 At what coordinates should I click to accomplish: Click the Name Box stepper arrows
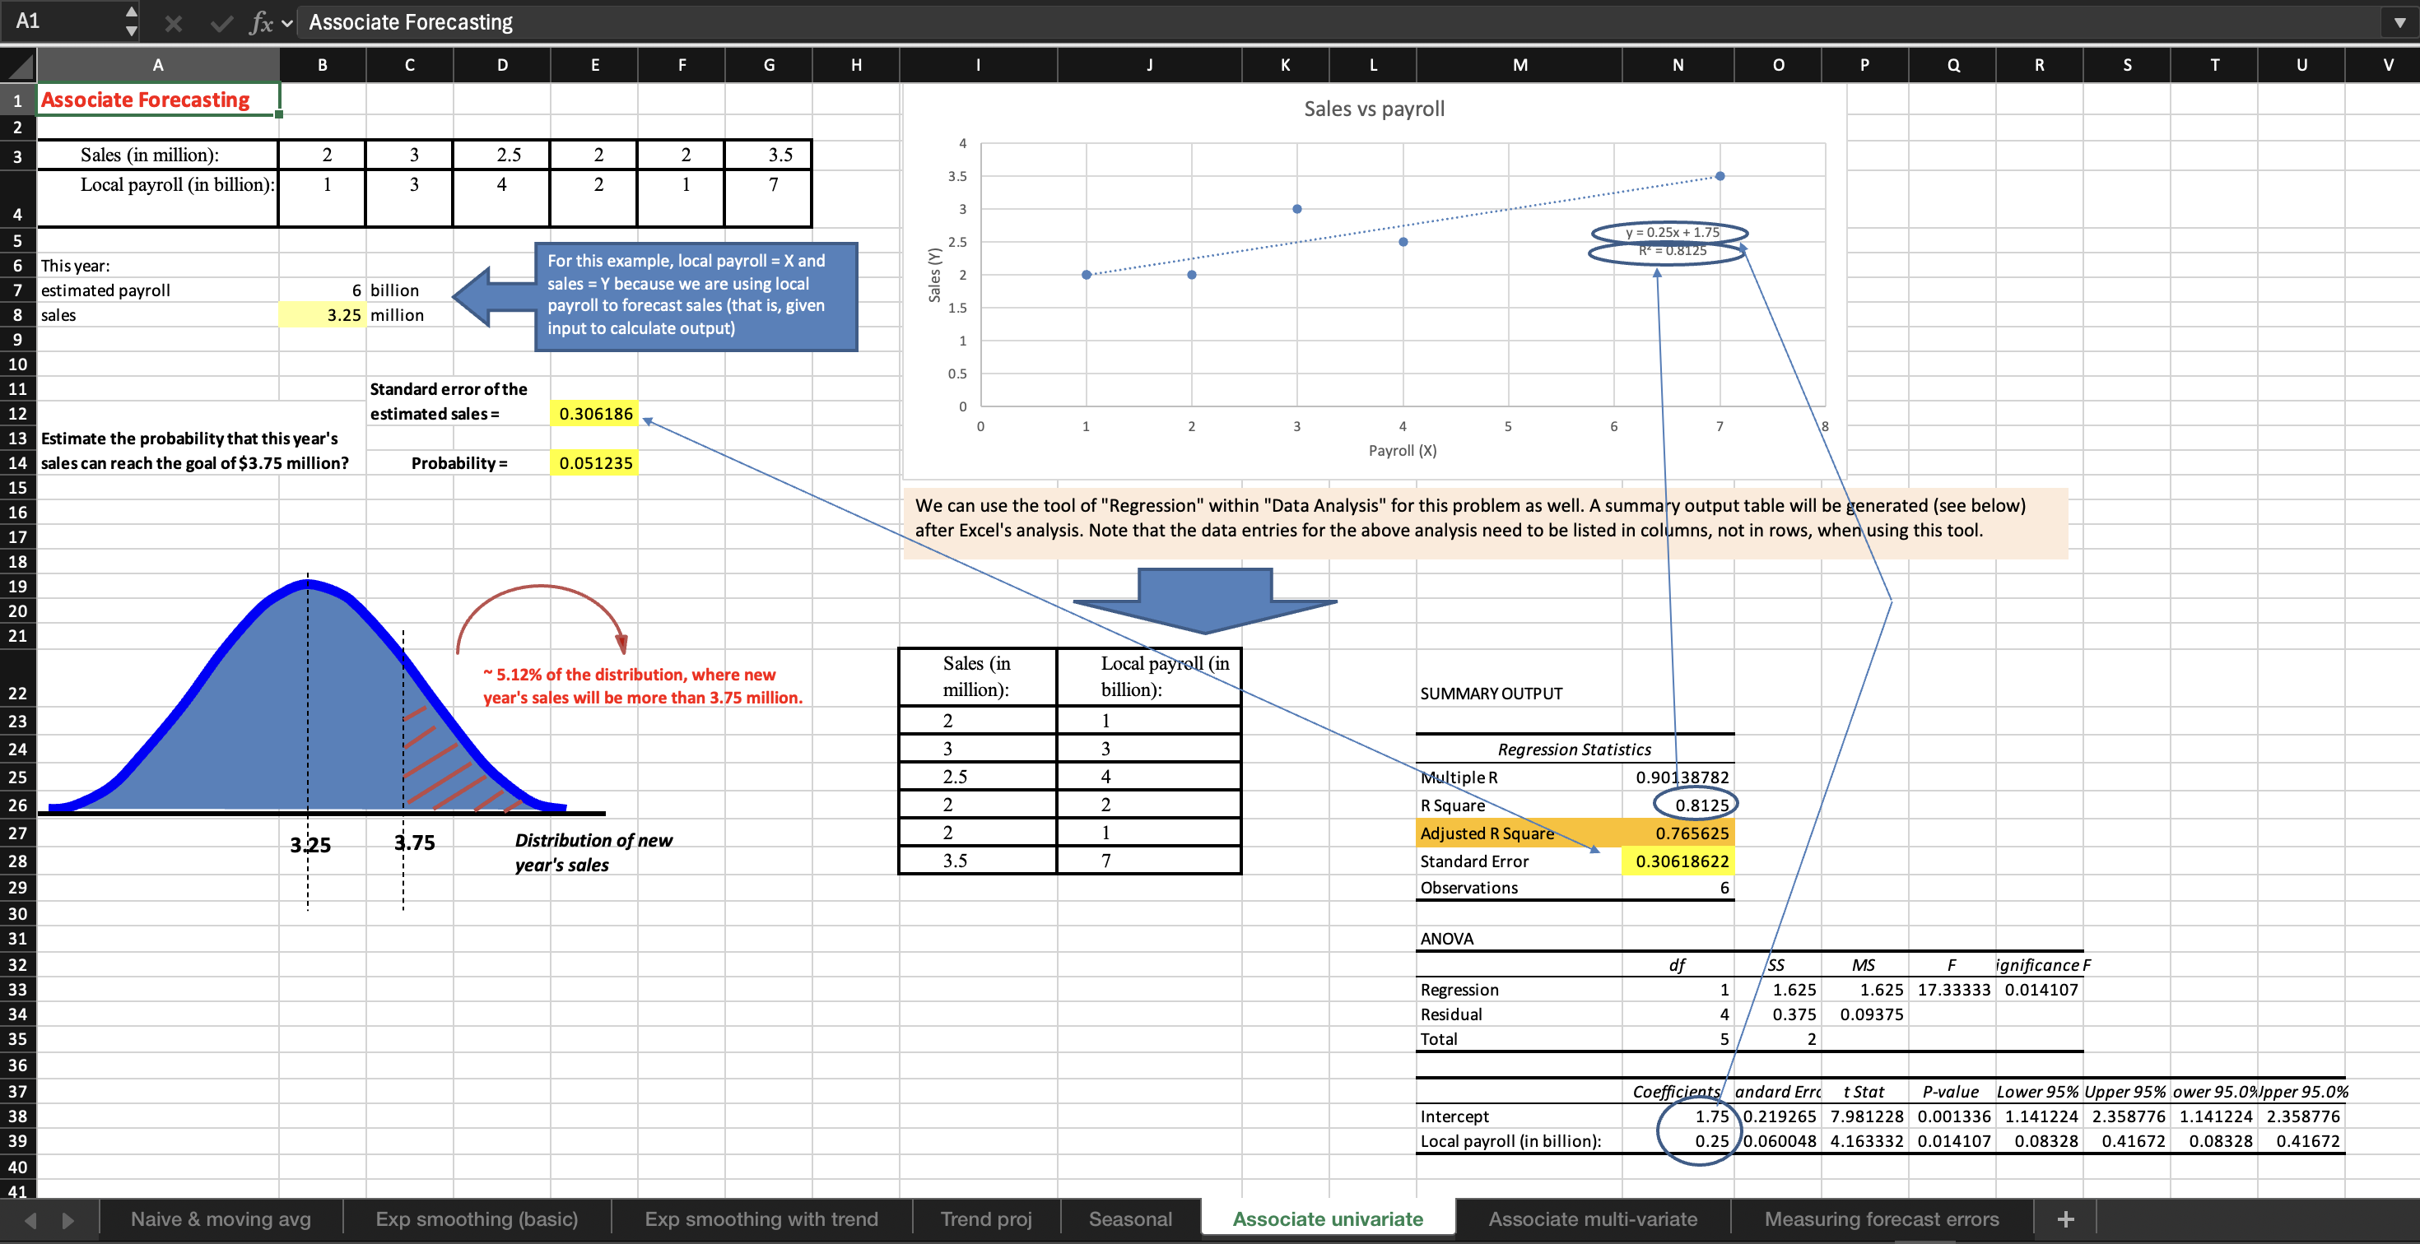[x=132, y=21]
